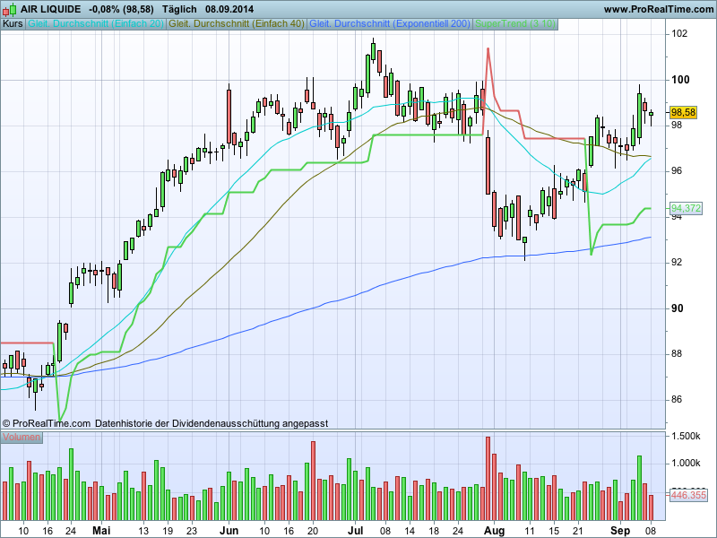Open the Volumen panel label
This screenshot has width=717, height=538.
tap(22, 437)
